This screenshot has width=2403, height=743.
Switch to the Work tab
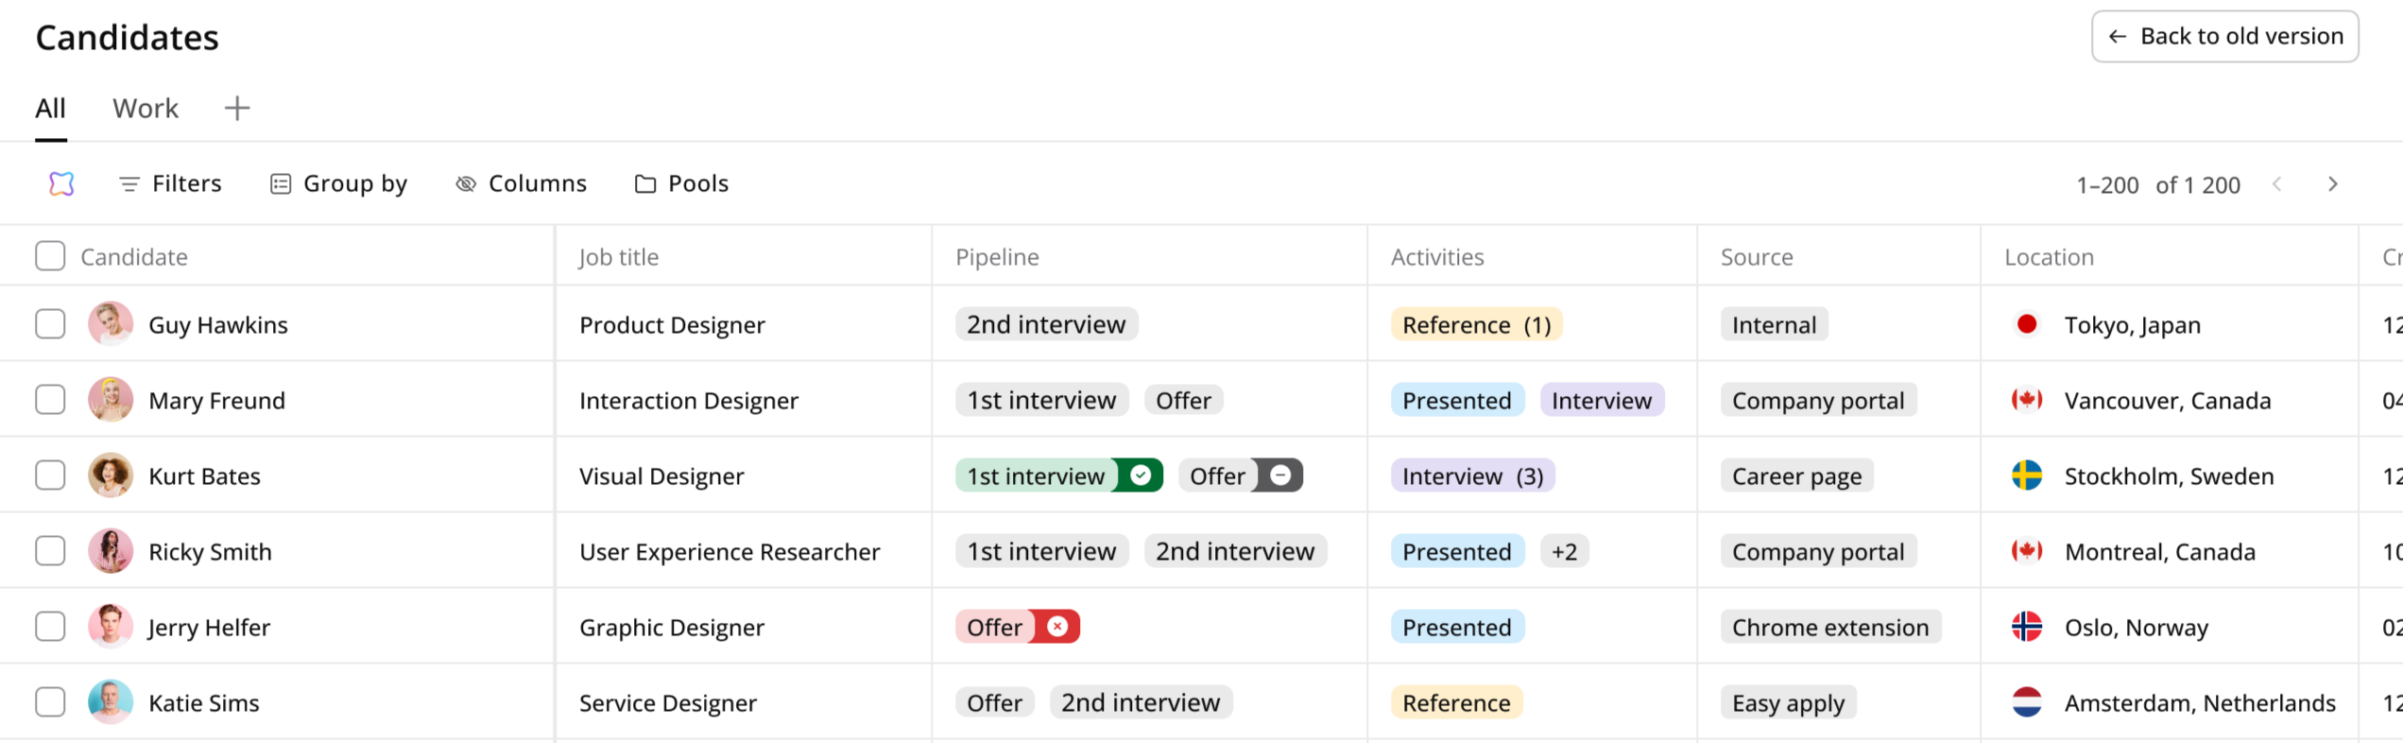[x=146, y=109]
